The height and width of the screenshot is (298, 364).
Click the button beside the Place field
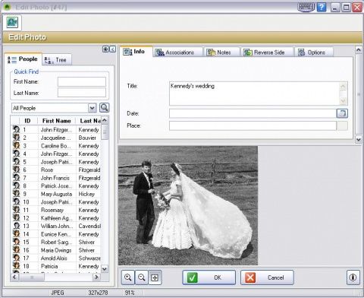coord(342,125)
